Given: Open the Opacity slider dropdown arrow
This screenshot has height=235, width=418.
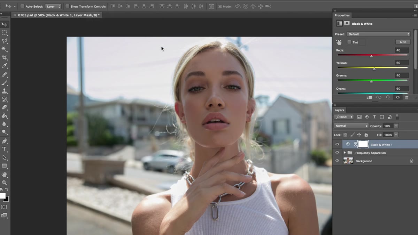Looking at the screenshot, I should (x=396, y=126).
